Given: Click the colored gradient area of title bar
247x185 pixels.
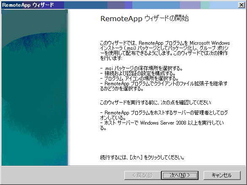Looking at the screenshot, I should point(151,5).
